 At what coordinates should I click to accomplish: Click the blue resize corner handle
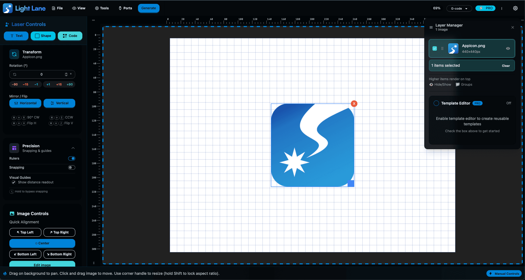[x=351, y=184]
